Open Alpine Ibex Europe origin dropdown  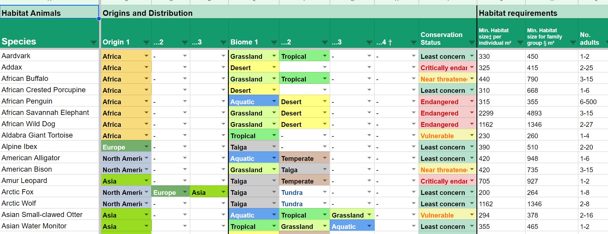pos(146,147)
